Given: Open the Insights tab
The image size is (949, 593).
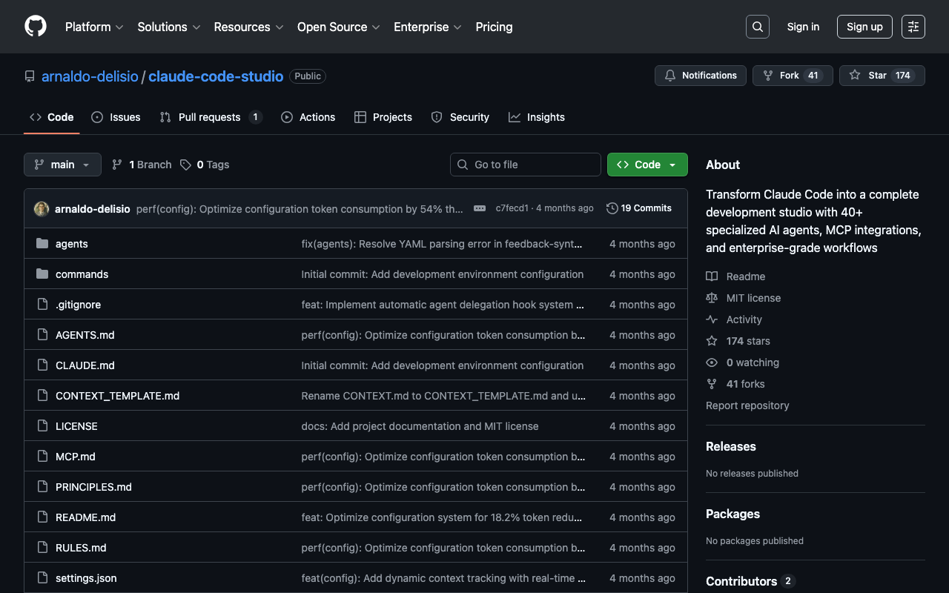Looking at the screenshot, I should (x=545, y=117).
